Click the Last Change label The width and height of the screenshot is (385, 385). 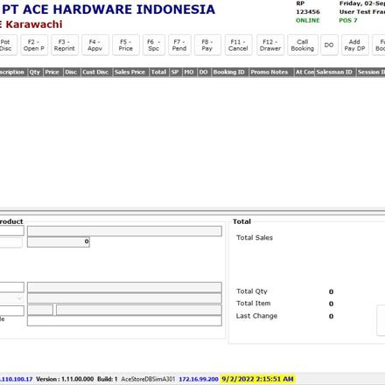click(256, 316)
